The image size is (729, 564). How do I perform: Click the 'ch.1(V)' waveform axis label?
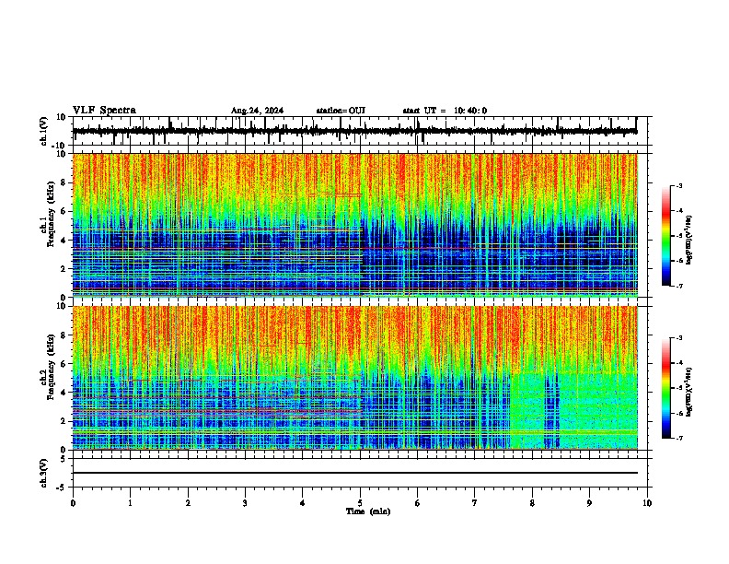click(43, 131)
